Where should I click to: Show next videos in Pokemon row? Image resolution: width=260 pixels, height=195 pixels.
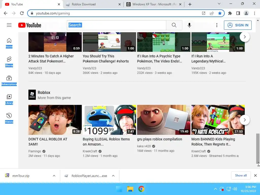pyautogui.click(x=245, y=37)
